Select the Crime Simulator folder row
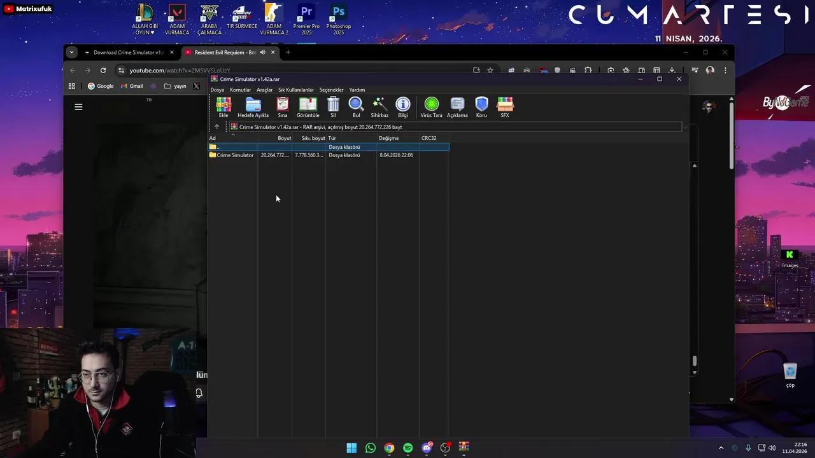The width and height of the screenshot is (815, 458). [x=329, y=155]
